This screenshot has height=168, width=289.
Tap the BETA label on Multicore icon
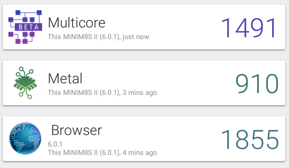(29, 27)
